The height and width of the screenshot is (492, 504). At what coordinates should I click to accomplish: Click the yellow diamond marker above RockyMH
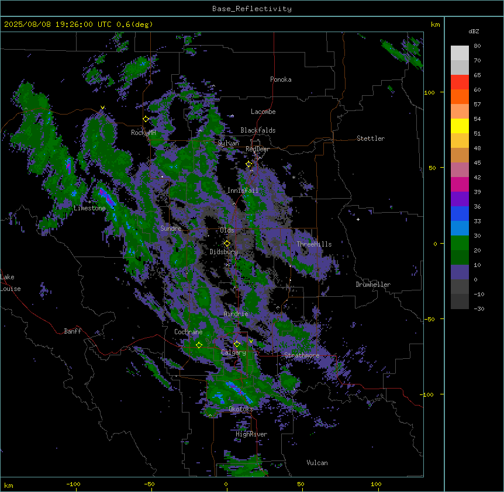(x=146, y=119)
